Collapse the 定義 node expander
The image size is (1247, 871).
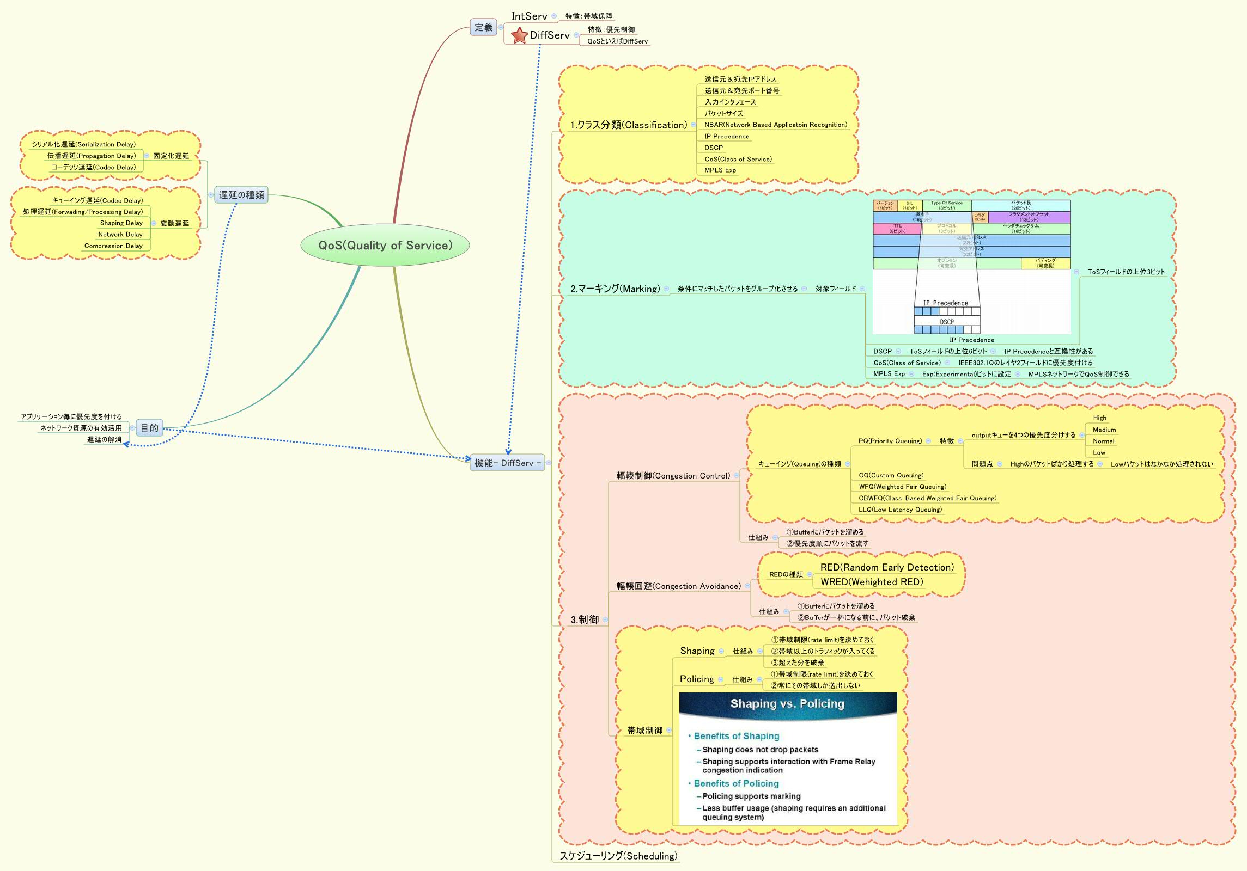click(501, 27)
